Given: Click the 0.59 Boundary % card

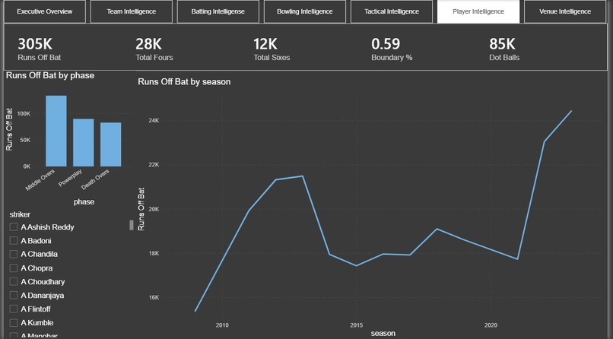Looking at the screenshot, I should pos(392,49).
